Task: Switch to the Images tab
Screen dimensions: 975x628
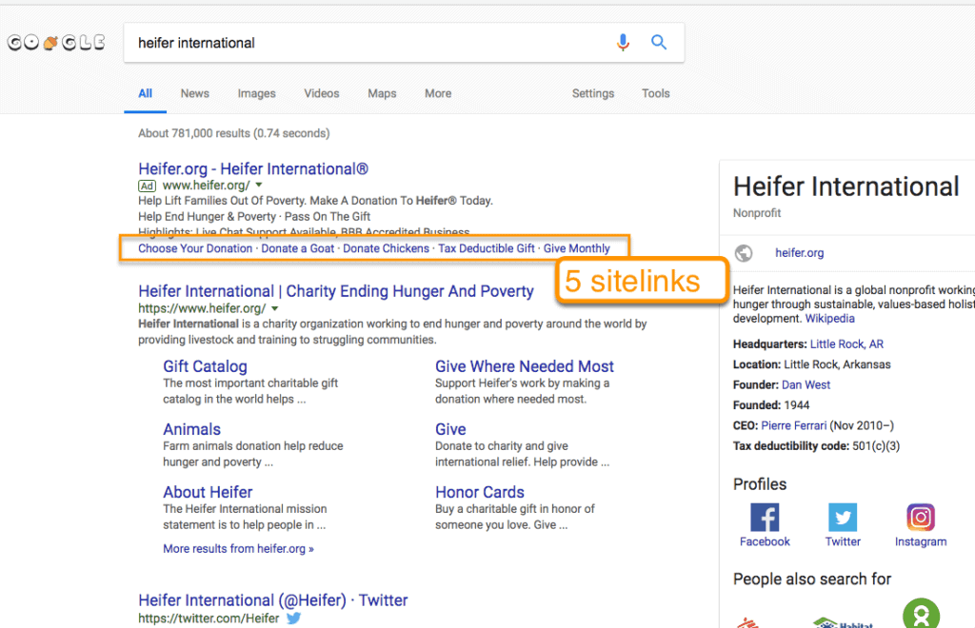Action: [x=256, y=93]
